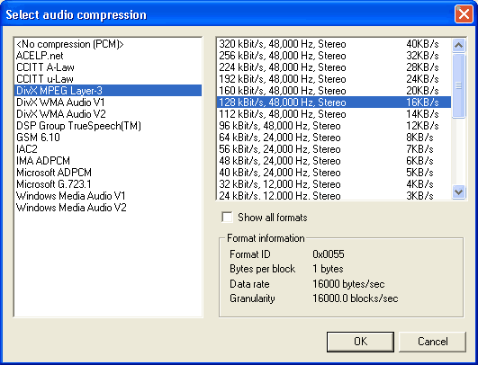This screenshot has width=478, height=365.
Task: Select 40 kBit/s, 24,000 Hz format
Action: pos(334,172)
